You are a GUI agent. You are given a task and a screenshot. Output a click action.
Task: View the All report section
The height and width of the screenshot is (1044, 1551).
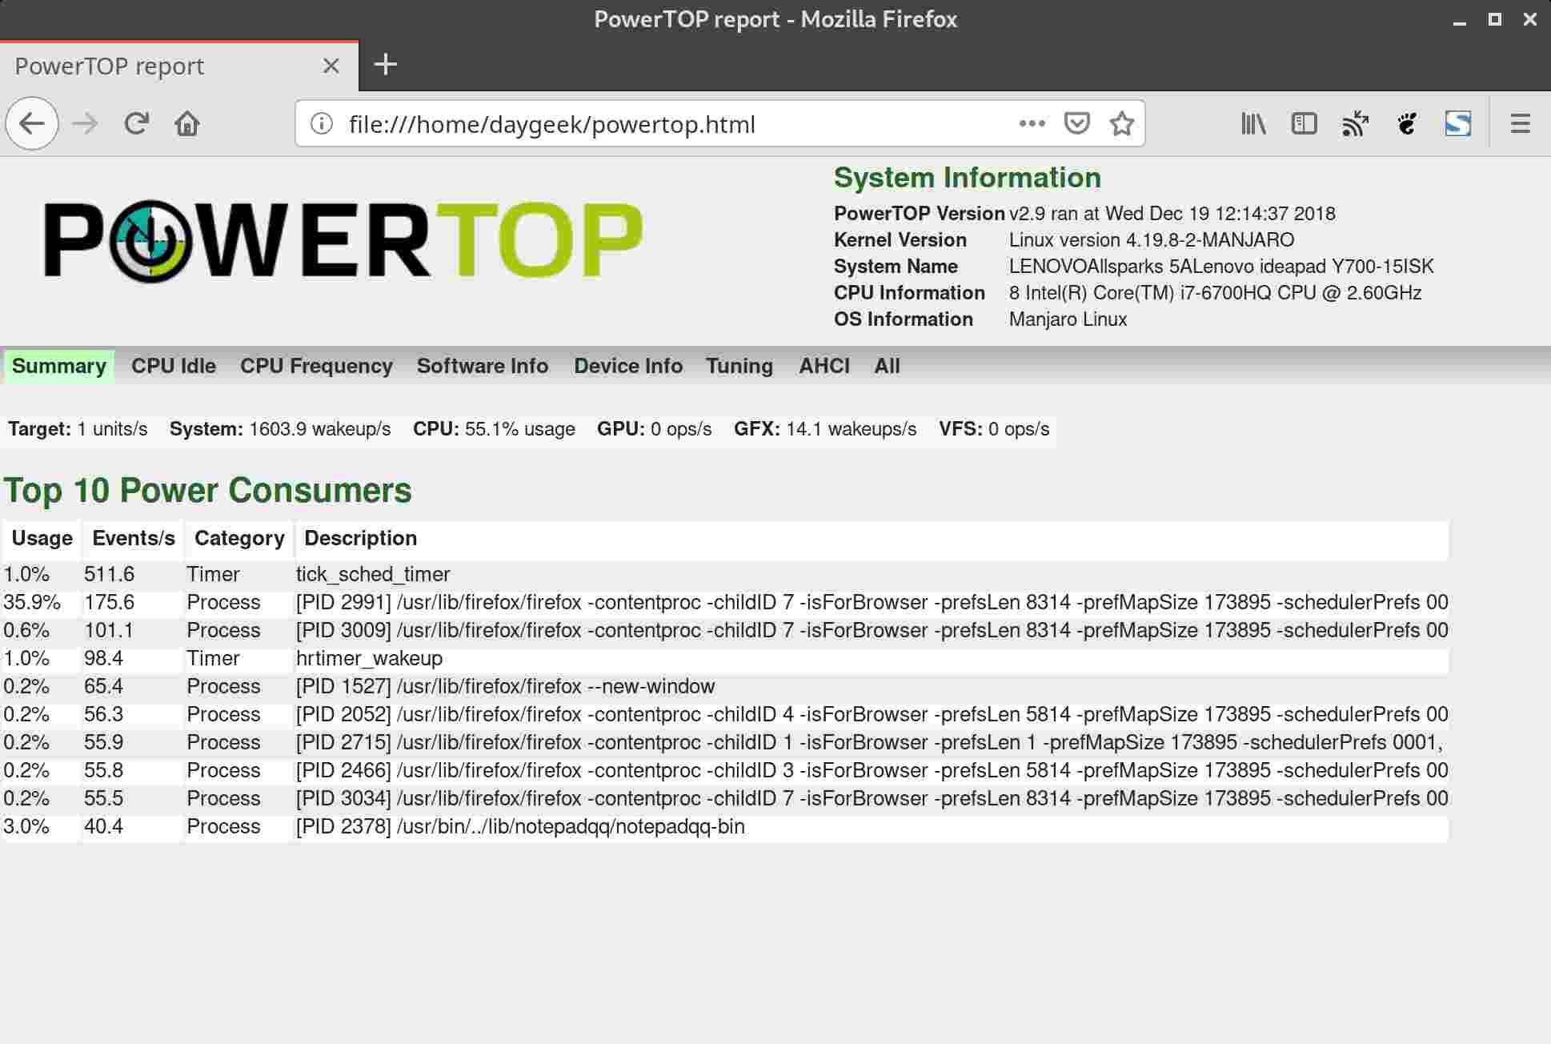(887, 366)
